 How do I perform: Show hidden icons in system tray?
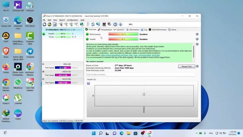pos(197,133)
